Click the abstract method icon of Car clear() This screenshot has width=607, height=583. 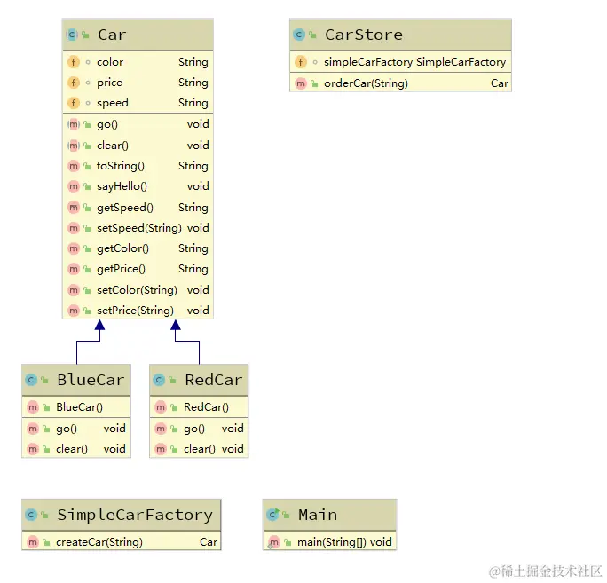[x=74, y=146]
